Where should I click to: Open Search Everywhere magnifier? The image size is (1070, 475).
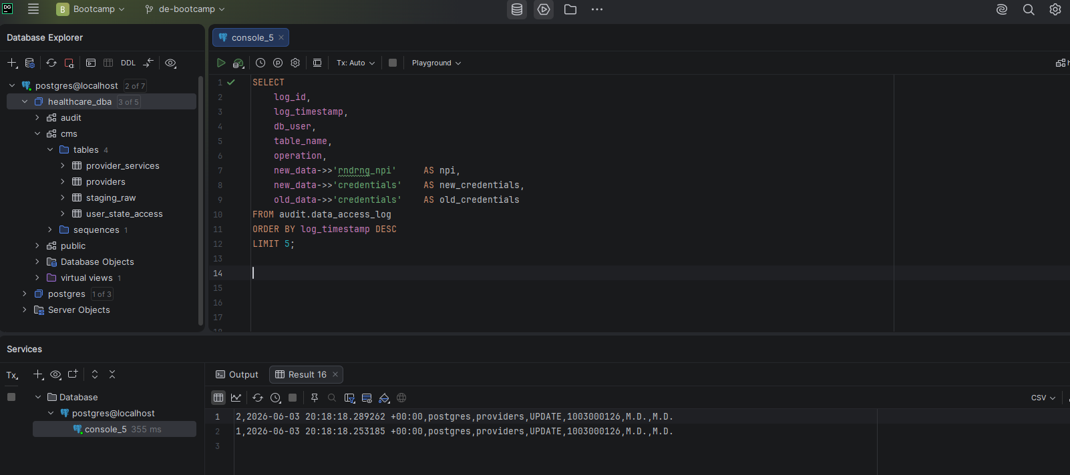(1029, 9)
